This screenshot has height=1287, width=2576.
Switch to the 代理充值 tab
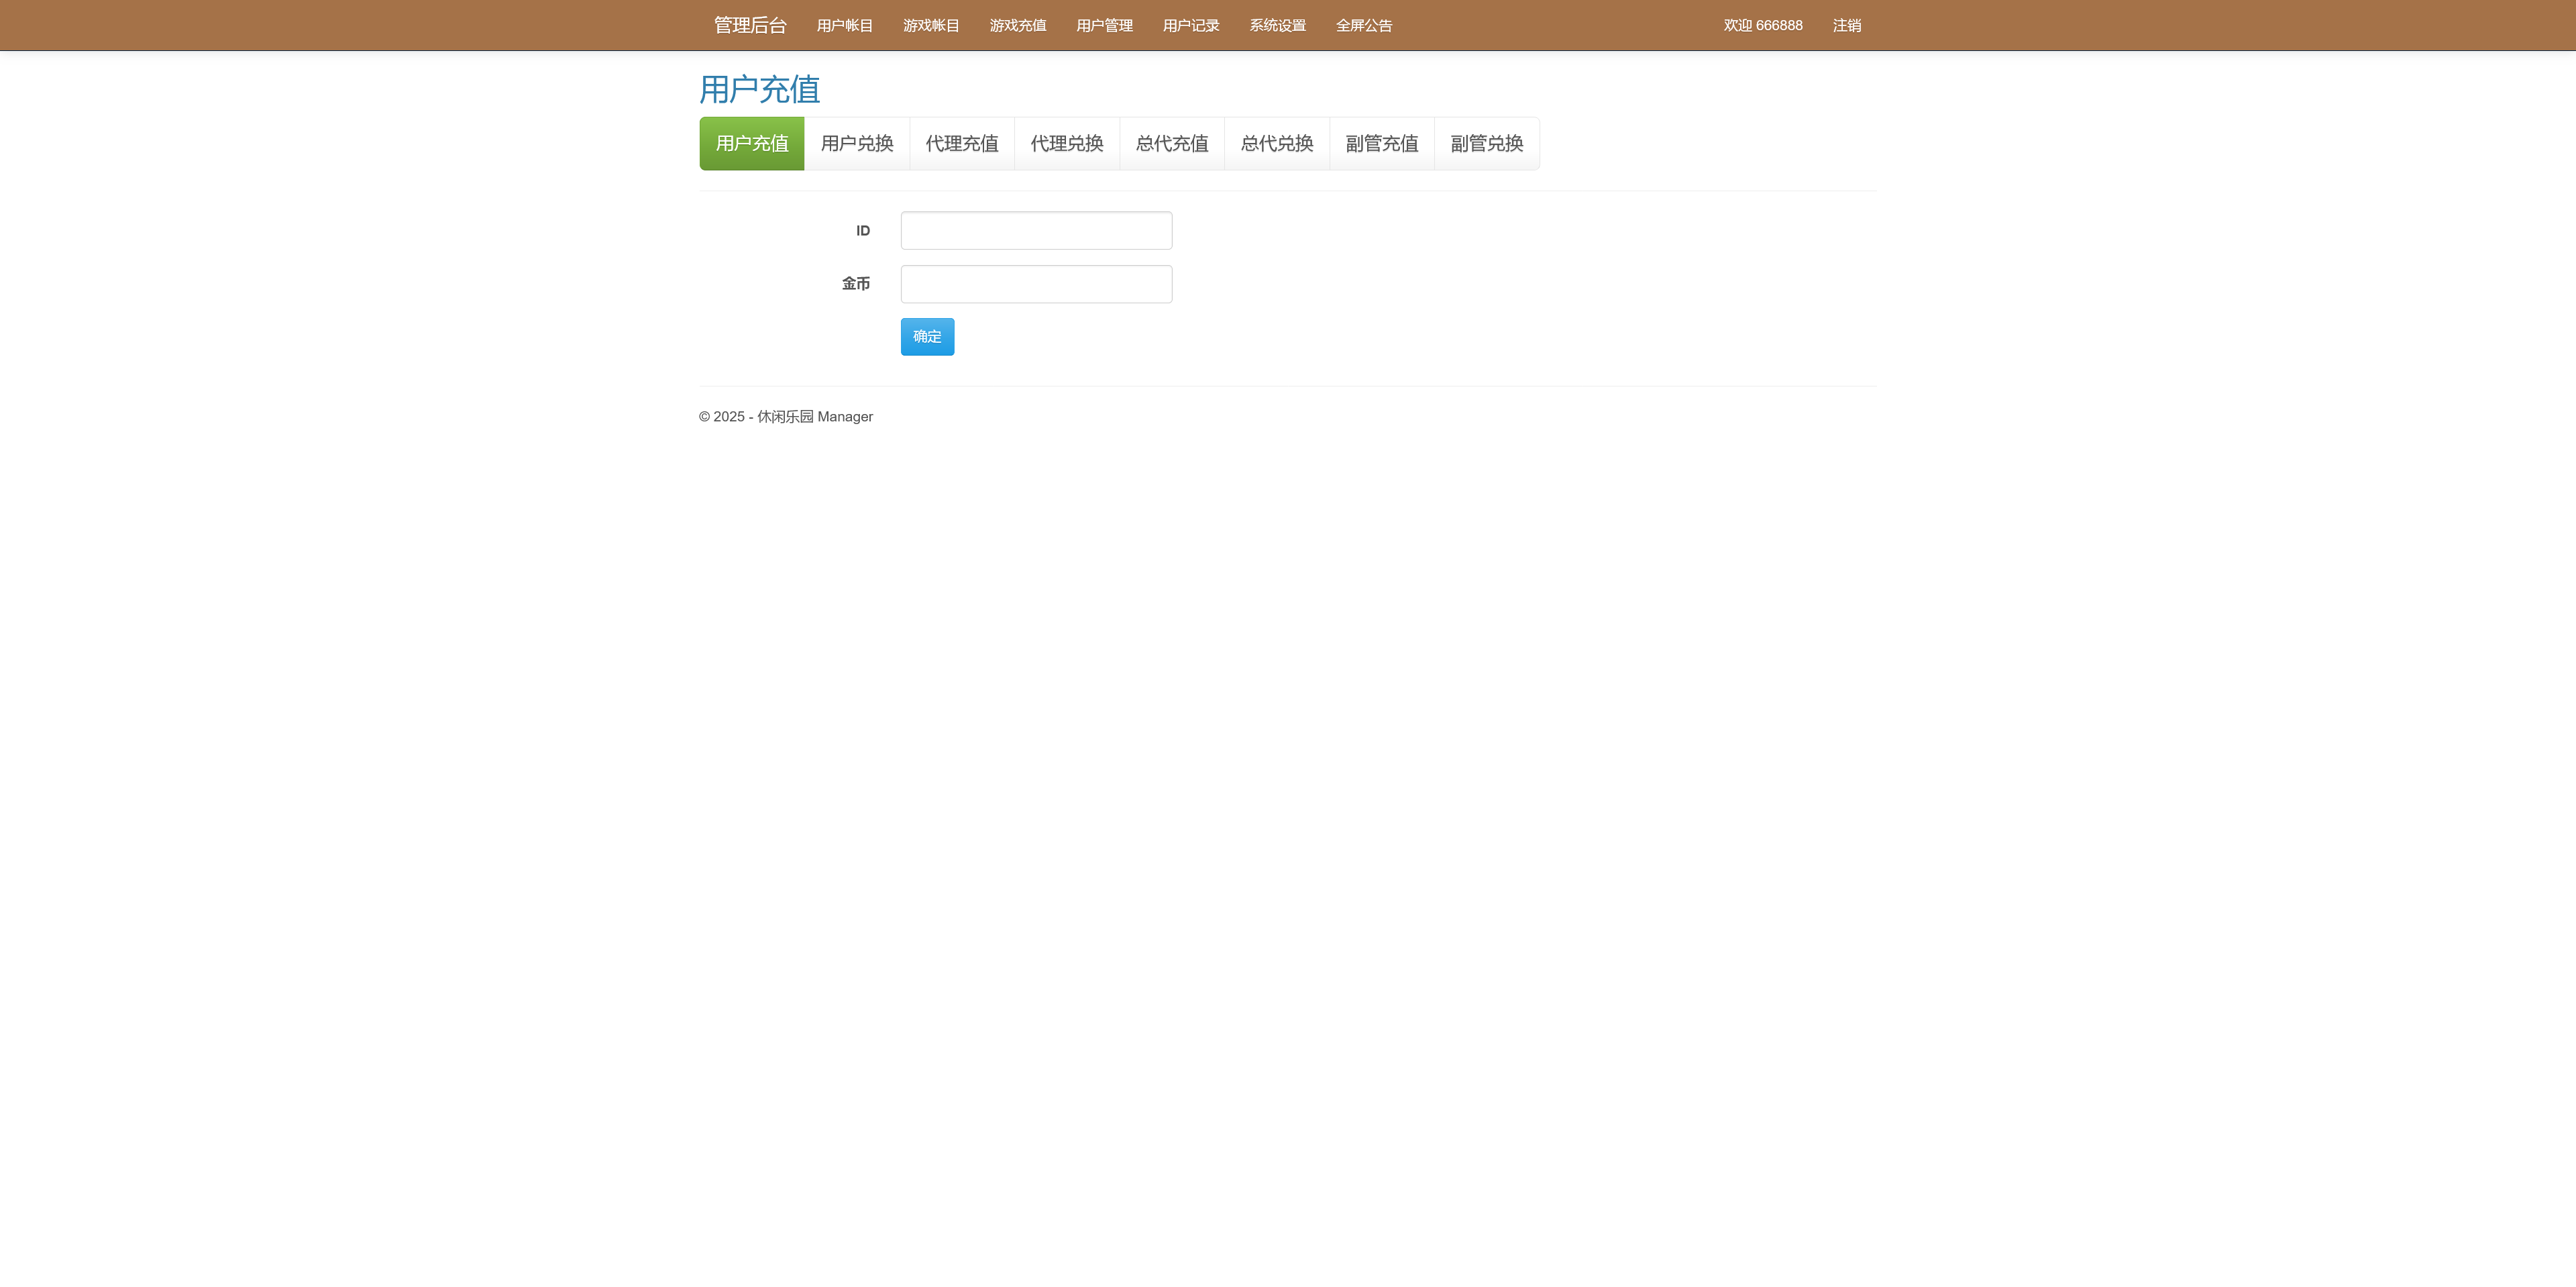(x=961, y=143)
